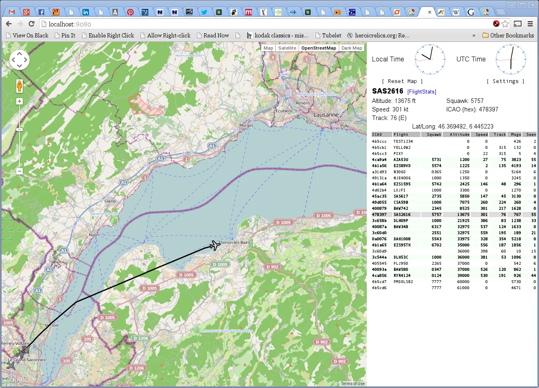Sort the aircraft table by Msgs column
Image resolution: width=539 pixels, height=388 pixels.
[515, 135]
